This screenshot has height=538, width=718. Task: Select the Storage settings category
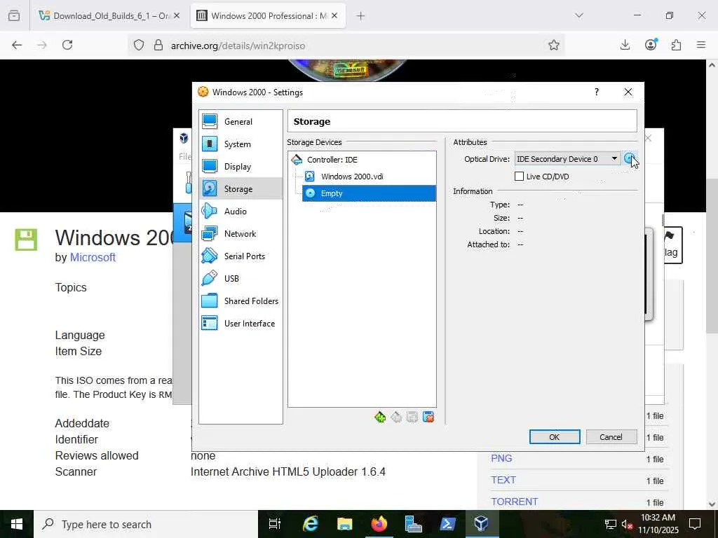tap(241, 189)
